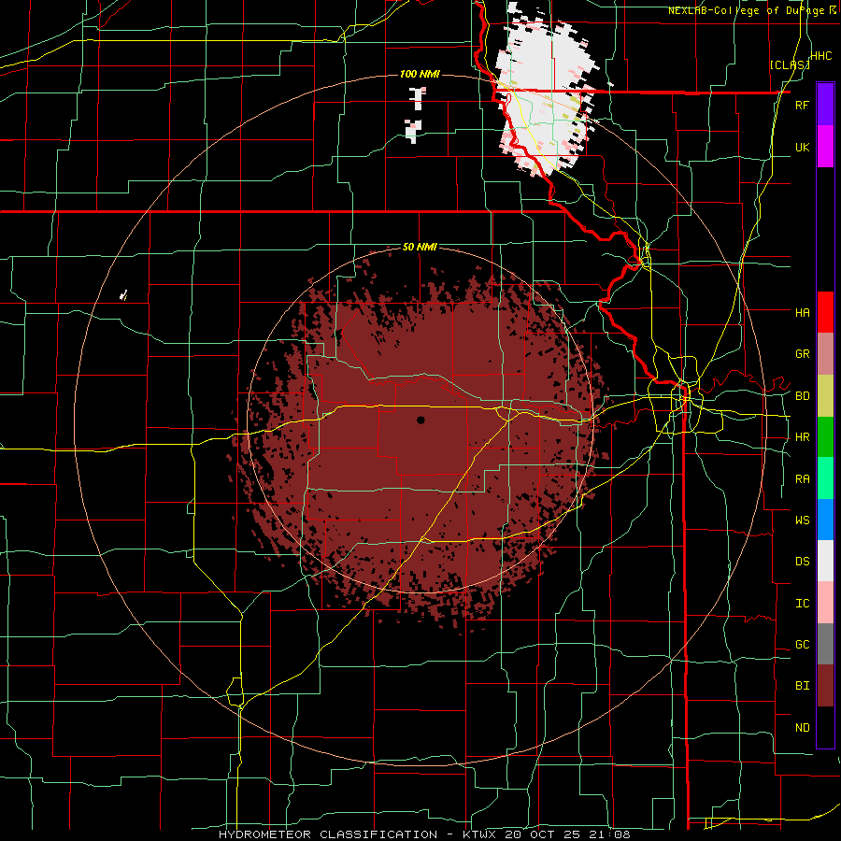The width and height of the screenshot is (841, 841).
Task: Click the RA legend color swatch
Action: tap(825, 478)
